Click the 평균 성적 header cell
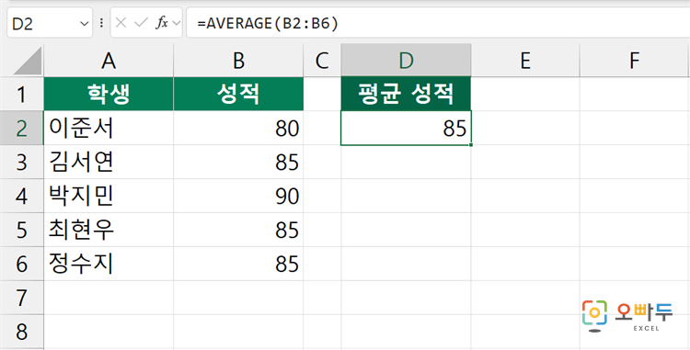The width and height of the screenshot is (690, 350). (406, 94)
